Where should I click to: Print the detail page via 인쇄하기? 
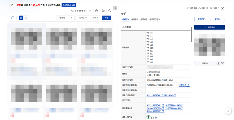tap(214, 8)
